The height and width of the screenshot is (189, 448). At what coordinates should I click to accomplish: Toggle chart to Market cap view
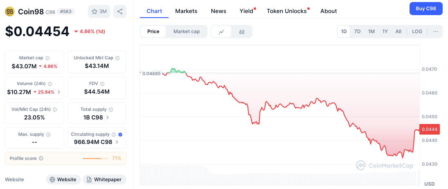point(187,32)
